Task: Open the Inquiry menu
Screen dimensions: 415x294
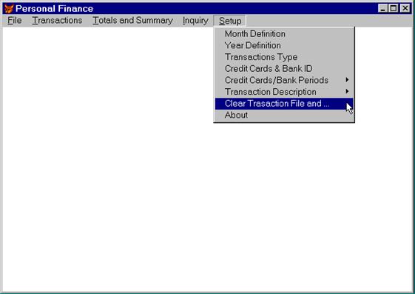Action: click(195, 21)
